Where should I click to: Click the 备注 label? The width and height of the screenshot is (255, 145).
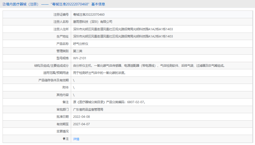click(65, 102)
